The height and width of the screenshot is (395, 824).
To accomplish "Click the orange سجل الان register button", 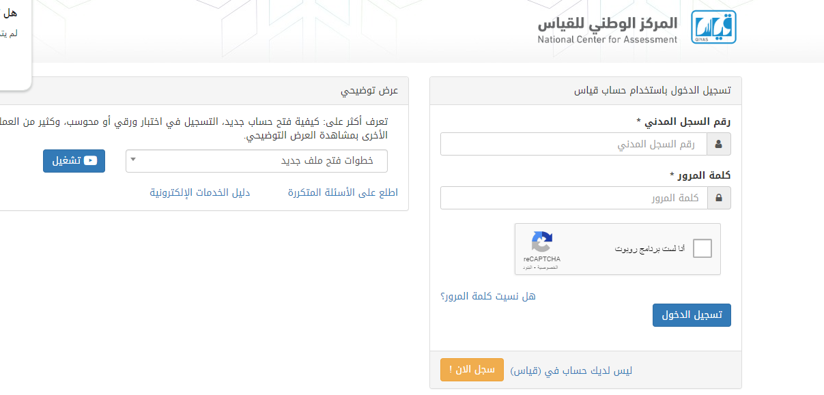I will coord(472,370).
